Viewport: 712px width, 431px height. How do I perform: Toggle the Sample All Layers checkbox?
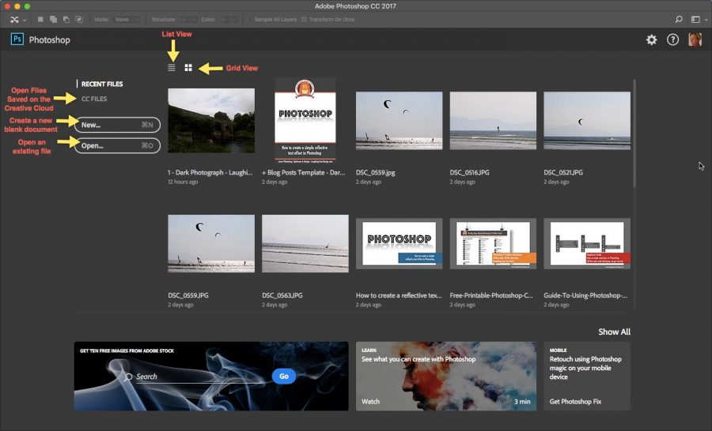[x=249, y=20]
